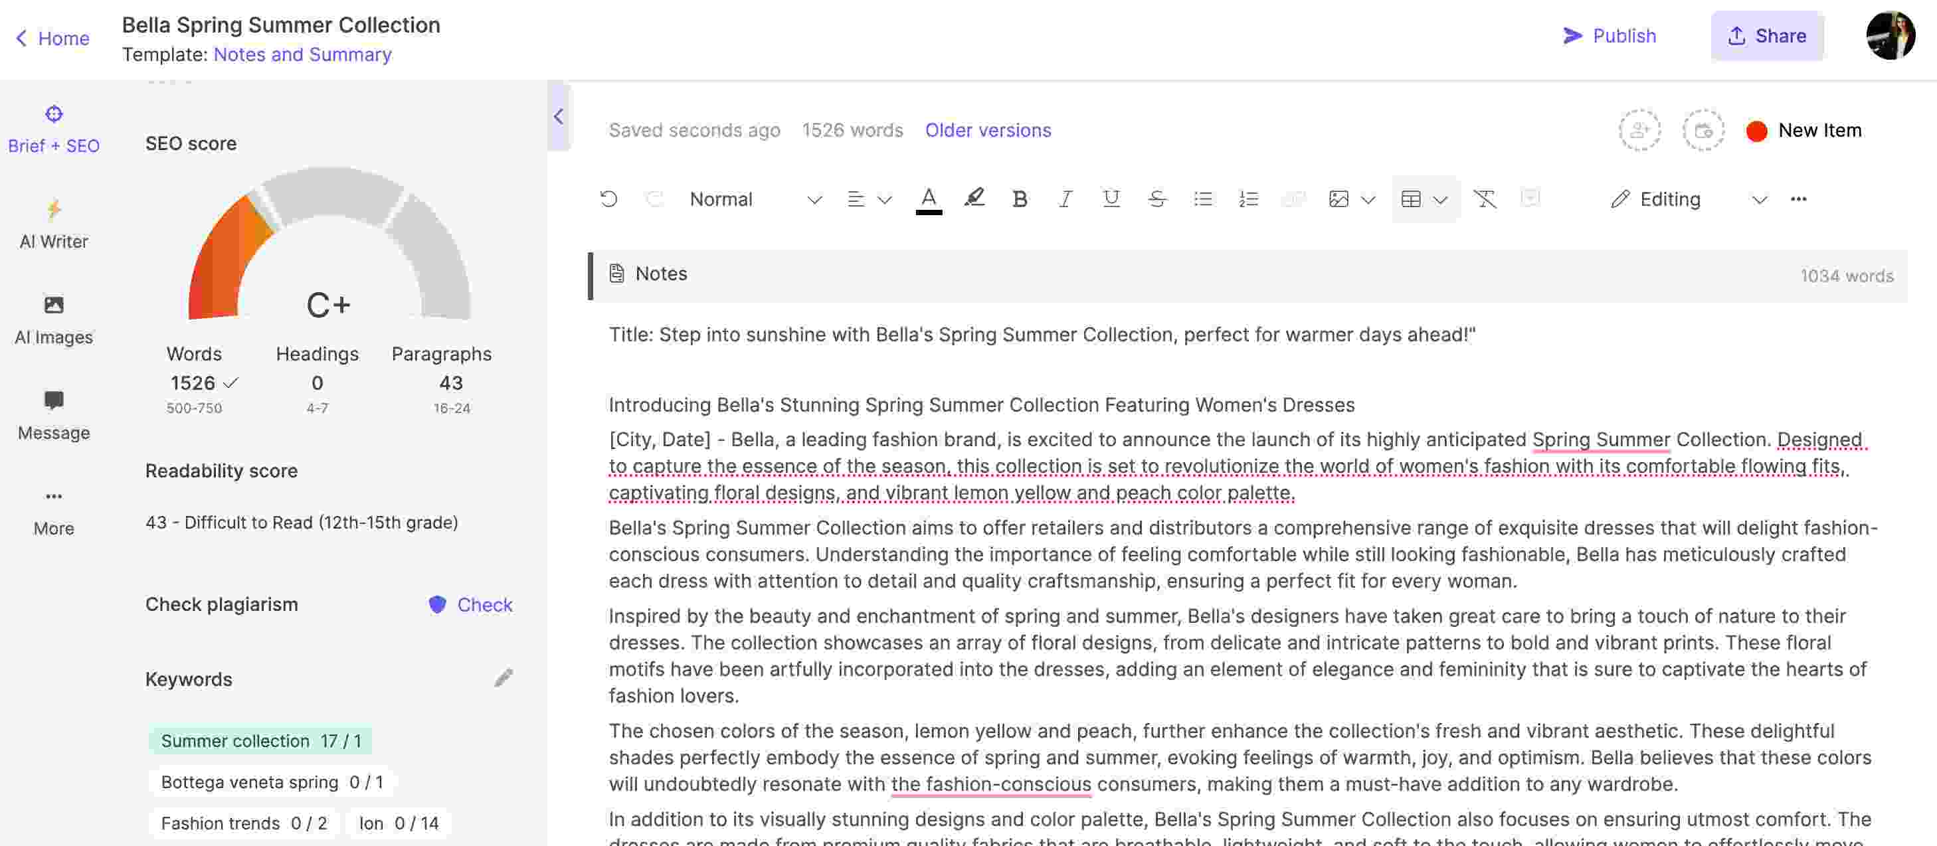Click Older versions link

click(x=987, y=128)
